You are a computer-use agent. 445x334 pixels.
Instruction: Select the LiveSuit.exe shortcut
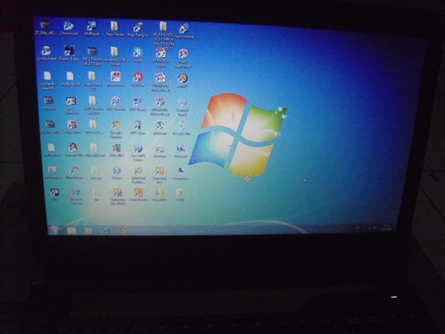point(47,53)
